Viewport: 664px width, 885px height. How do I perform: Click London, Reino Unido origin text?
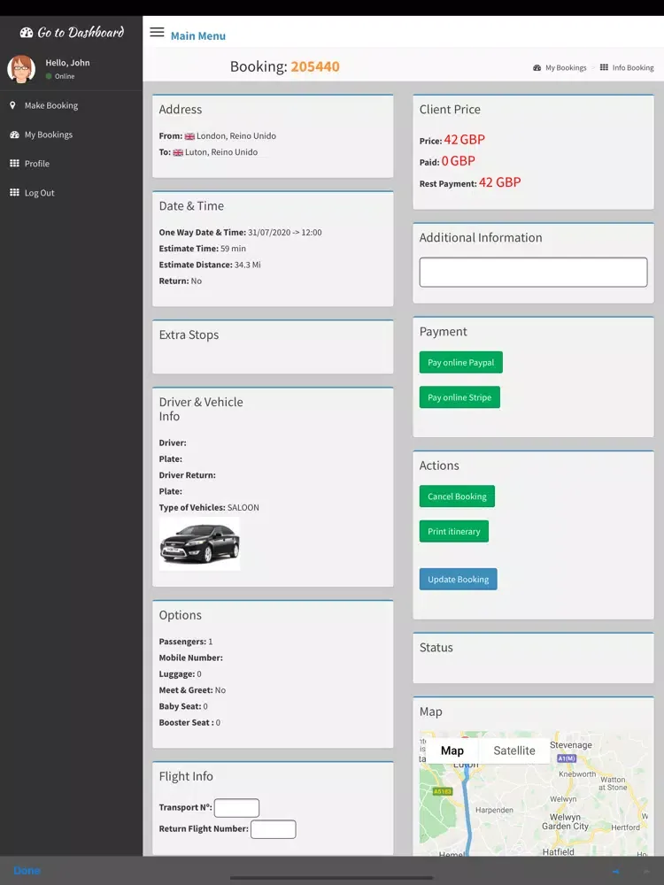(236, 136)
